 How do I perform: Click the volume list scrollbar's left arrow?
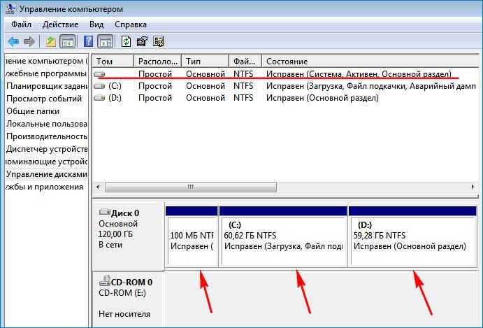point(99,187)
